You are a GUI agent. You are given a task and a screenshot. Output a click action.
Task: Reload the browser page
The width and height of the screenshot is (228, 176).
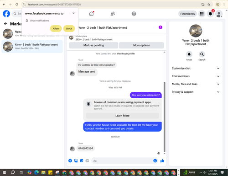(x=17, y=5)
